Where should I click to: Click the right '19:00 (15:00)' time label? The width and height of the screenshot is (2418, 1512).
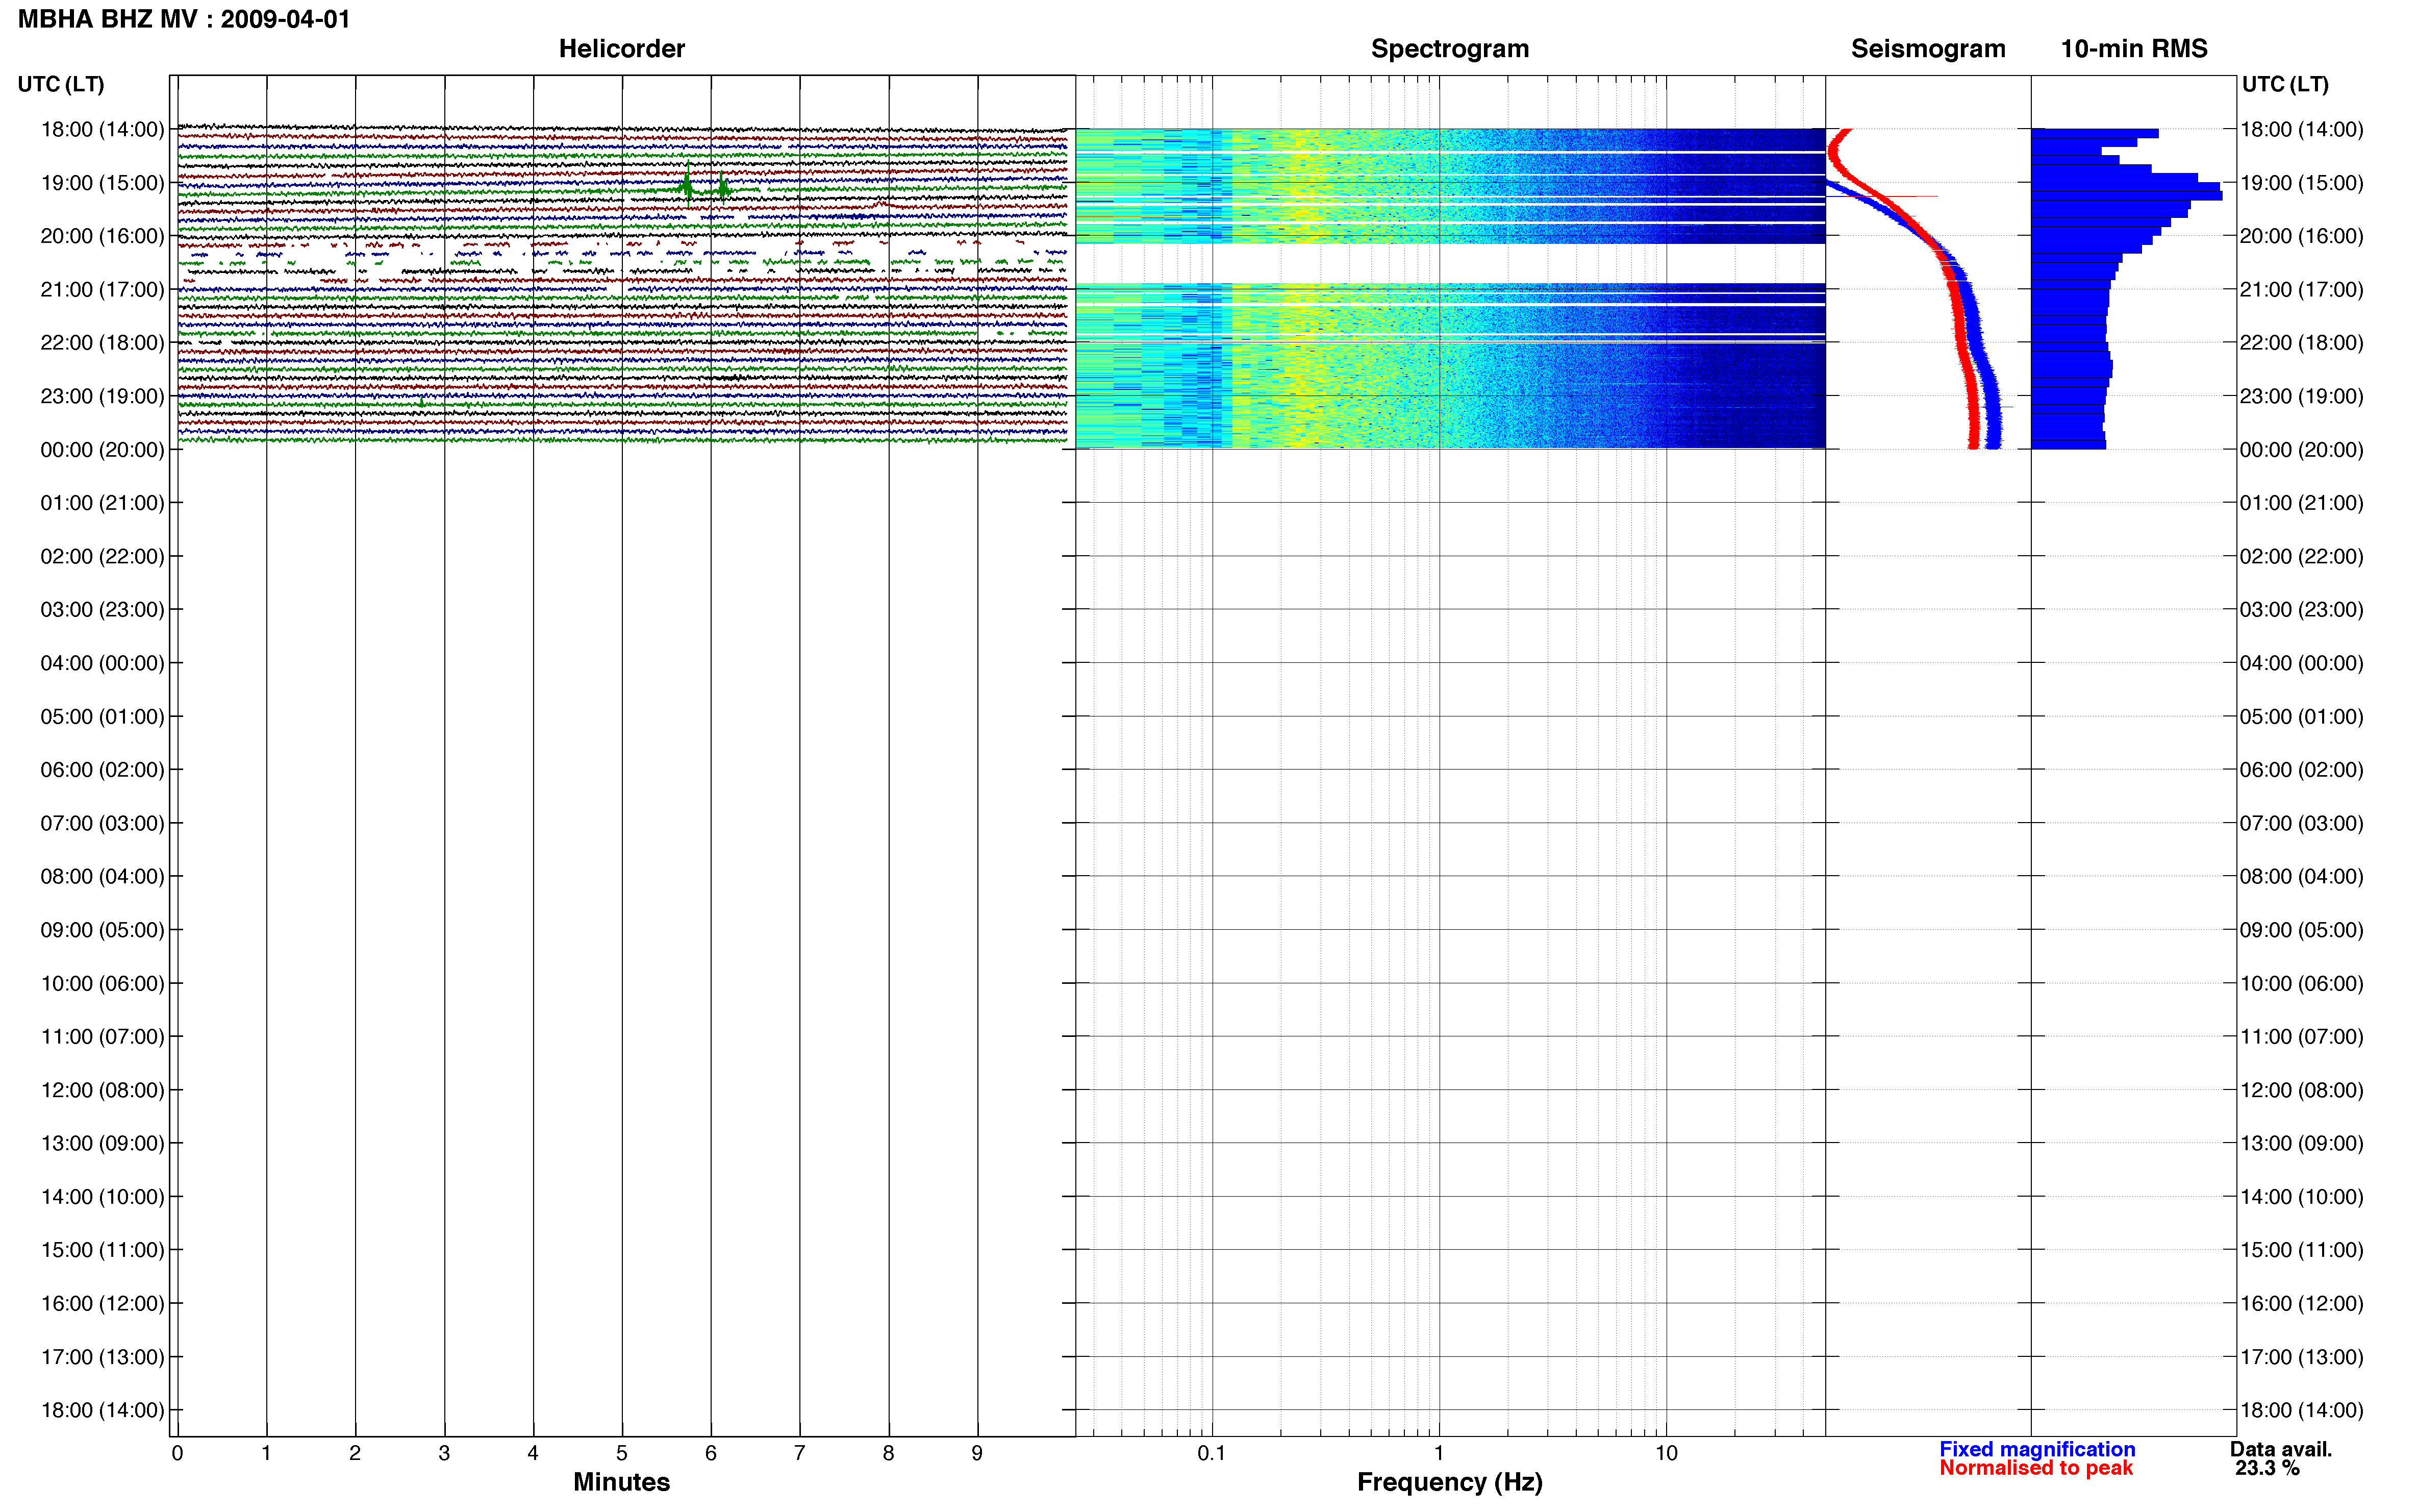[x=2301, y=183]
